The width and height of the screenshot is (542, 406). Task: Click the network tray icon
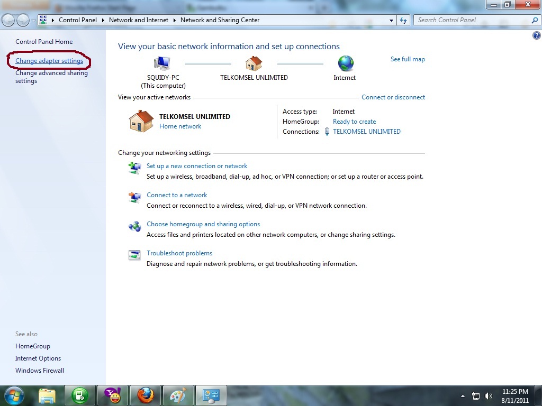(x=476, y=396)
